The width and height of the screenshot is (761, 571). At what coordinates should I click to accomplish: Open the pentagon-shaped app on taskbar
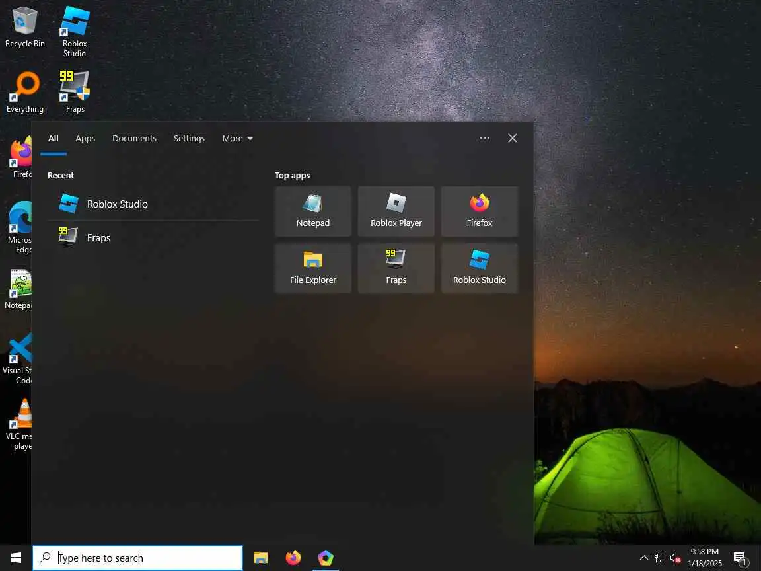tap(326, 558)
